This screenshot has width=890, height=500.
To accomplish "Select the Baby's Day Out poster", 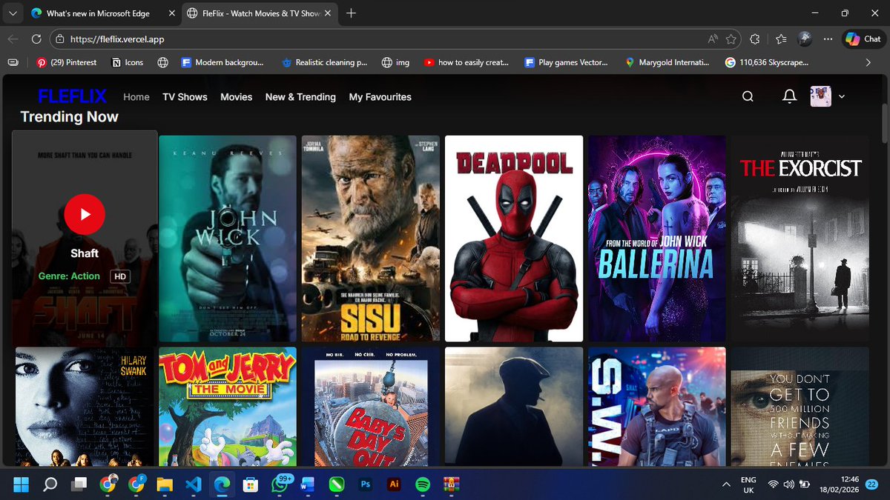I will tap(371, 407).
